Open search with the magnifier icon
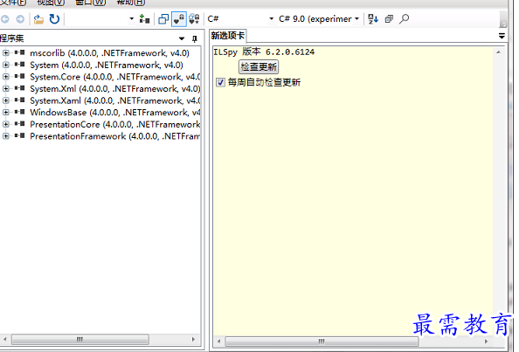519x352 pixels. pos(405,19)
